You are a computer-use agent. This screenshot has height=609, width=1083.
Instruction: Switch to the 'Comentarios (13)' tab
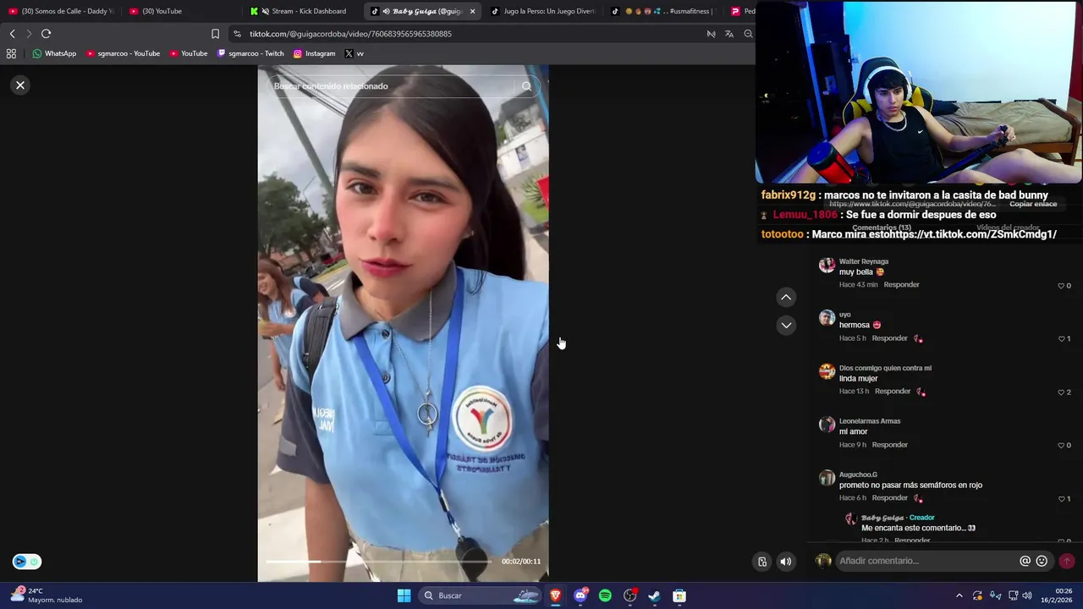pyautogui.click(x=882, y=228)
